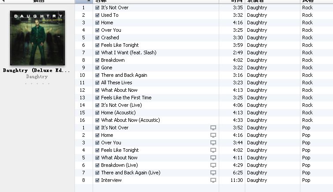
Task: Set the album rating using the rating dots
Action: click(37, 83)
